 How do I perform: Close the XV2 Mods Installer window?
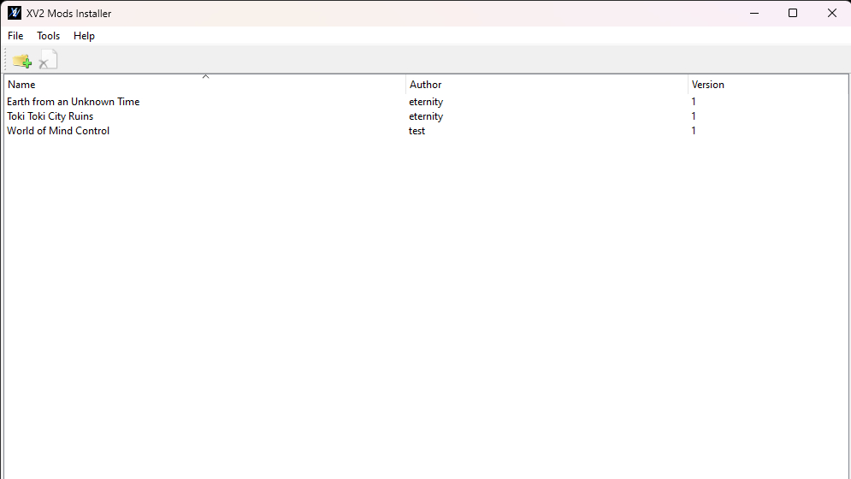click(832, 13)
